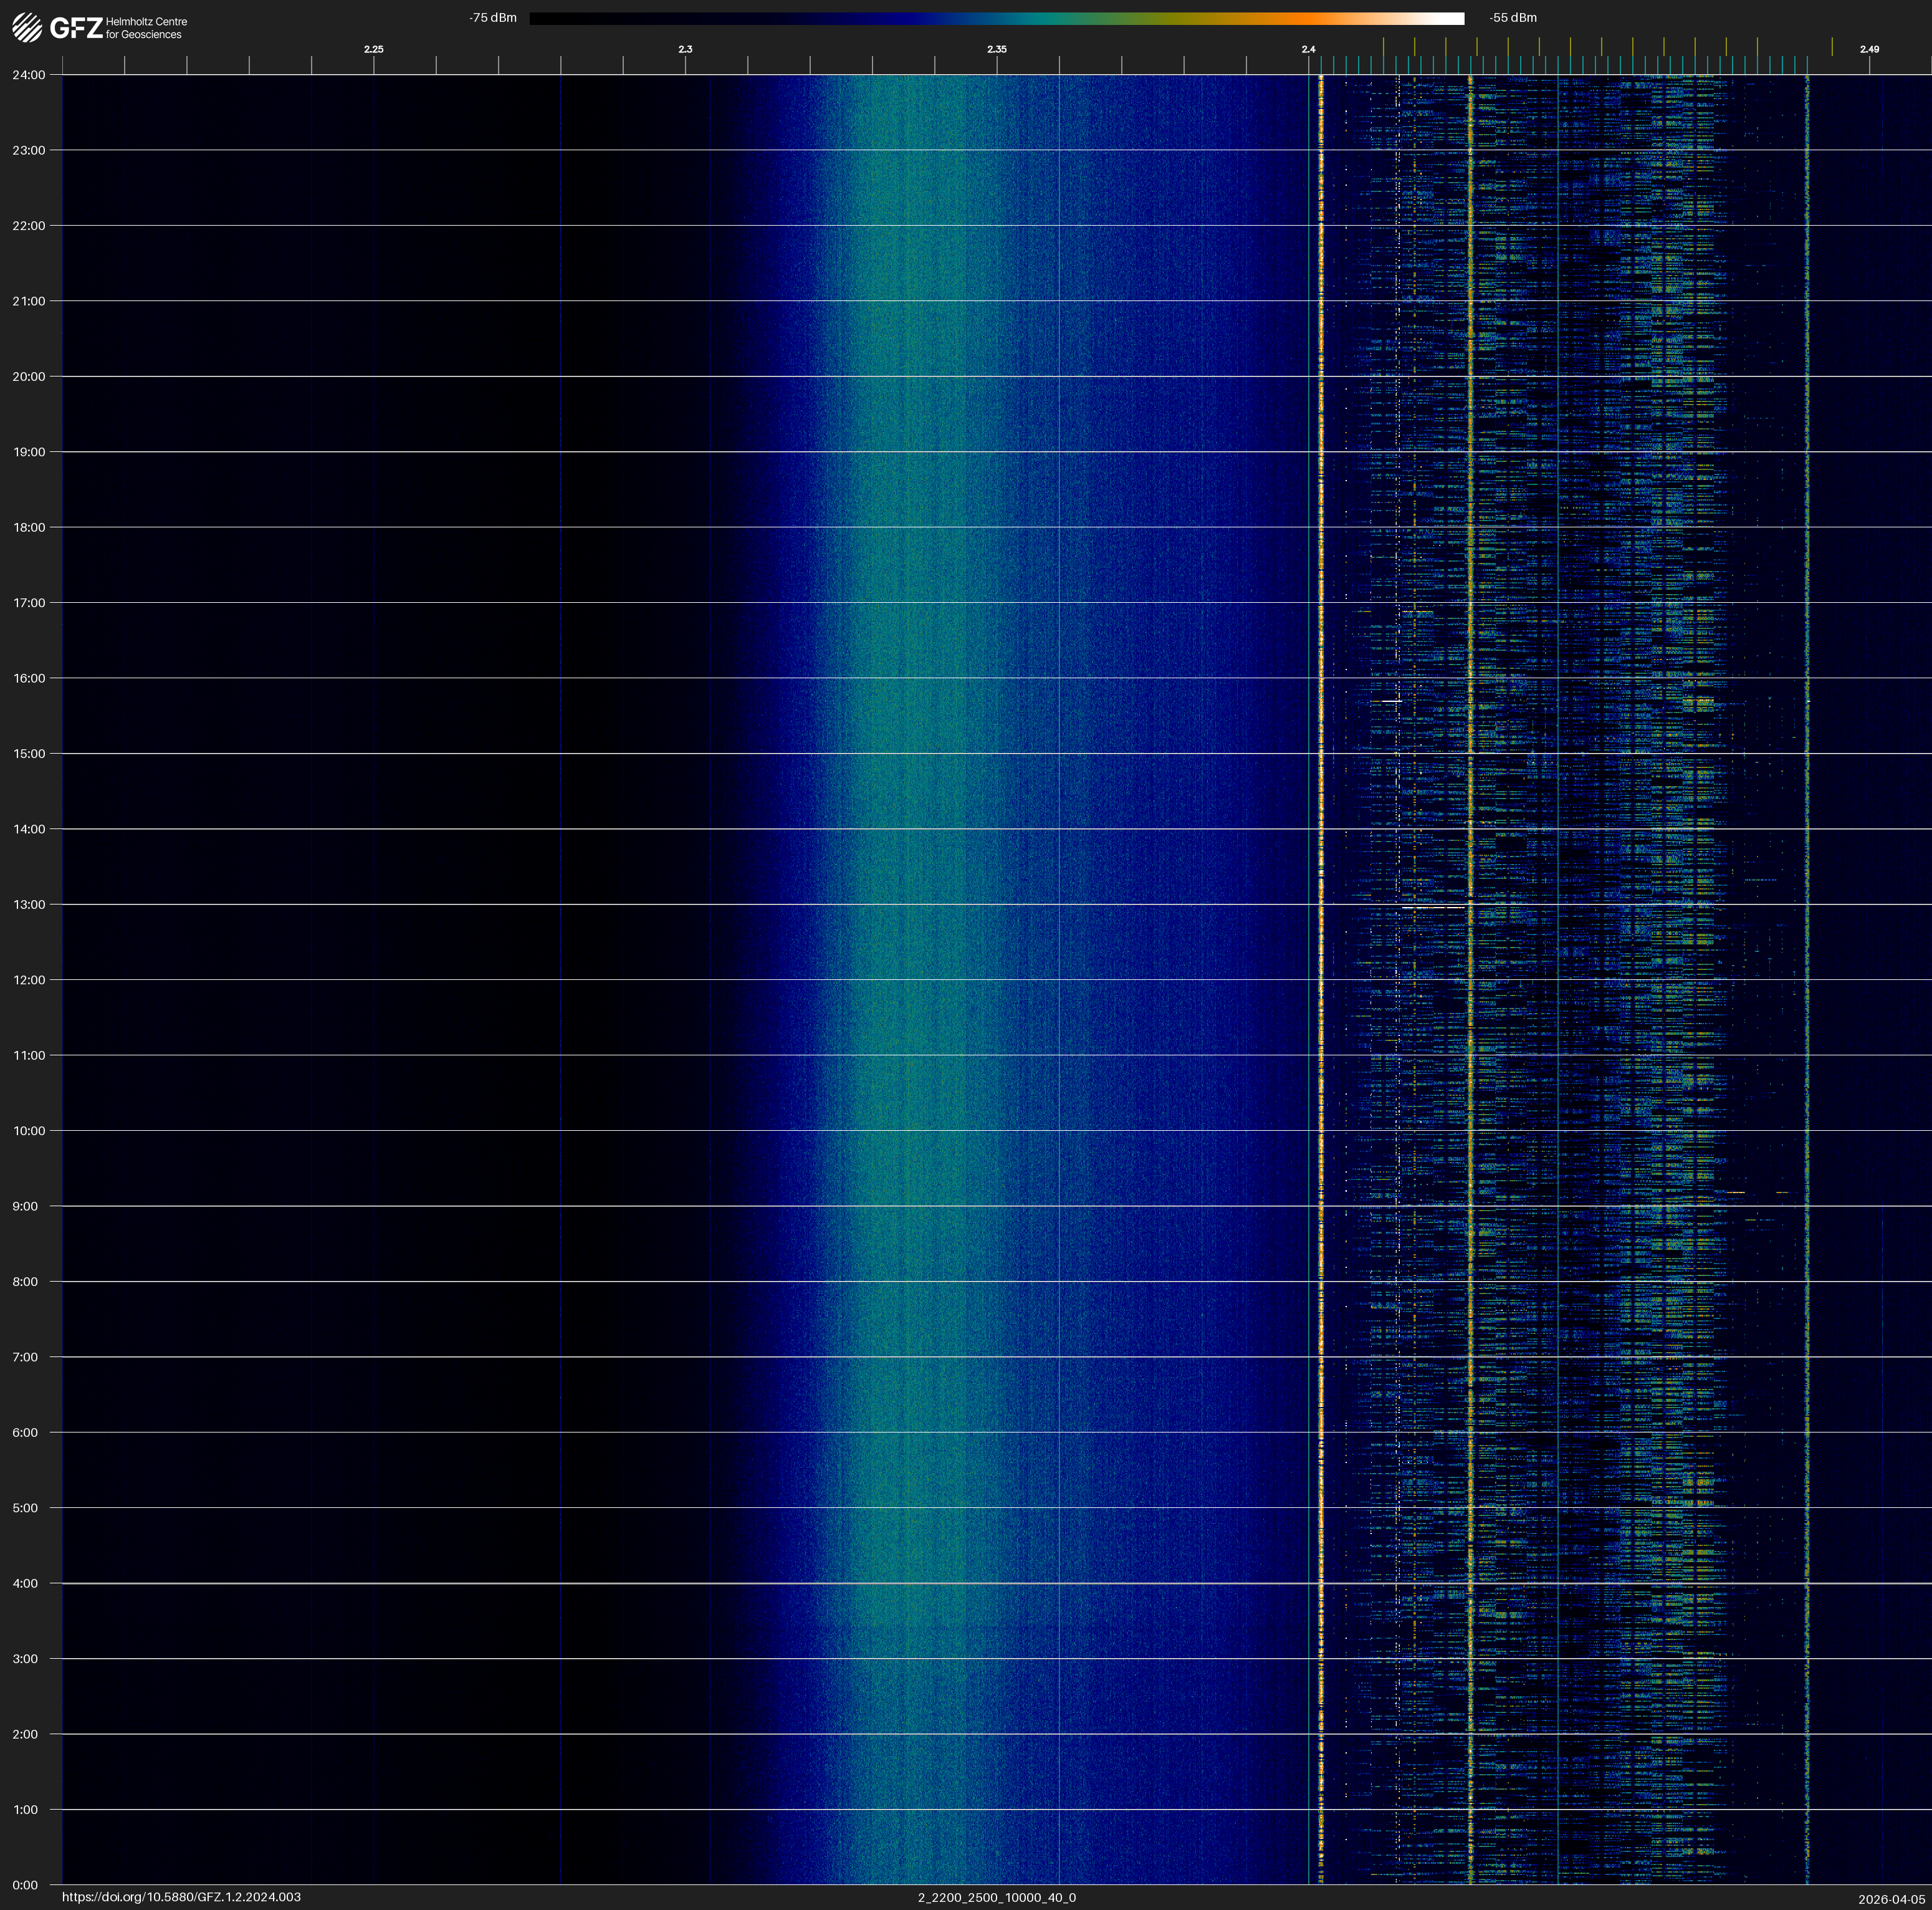Click the 2026-04-05 date label

(x=1892, y=1899)
